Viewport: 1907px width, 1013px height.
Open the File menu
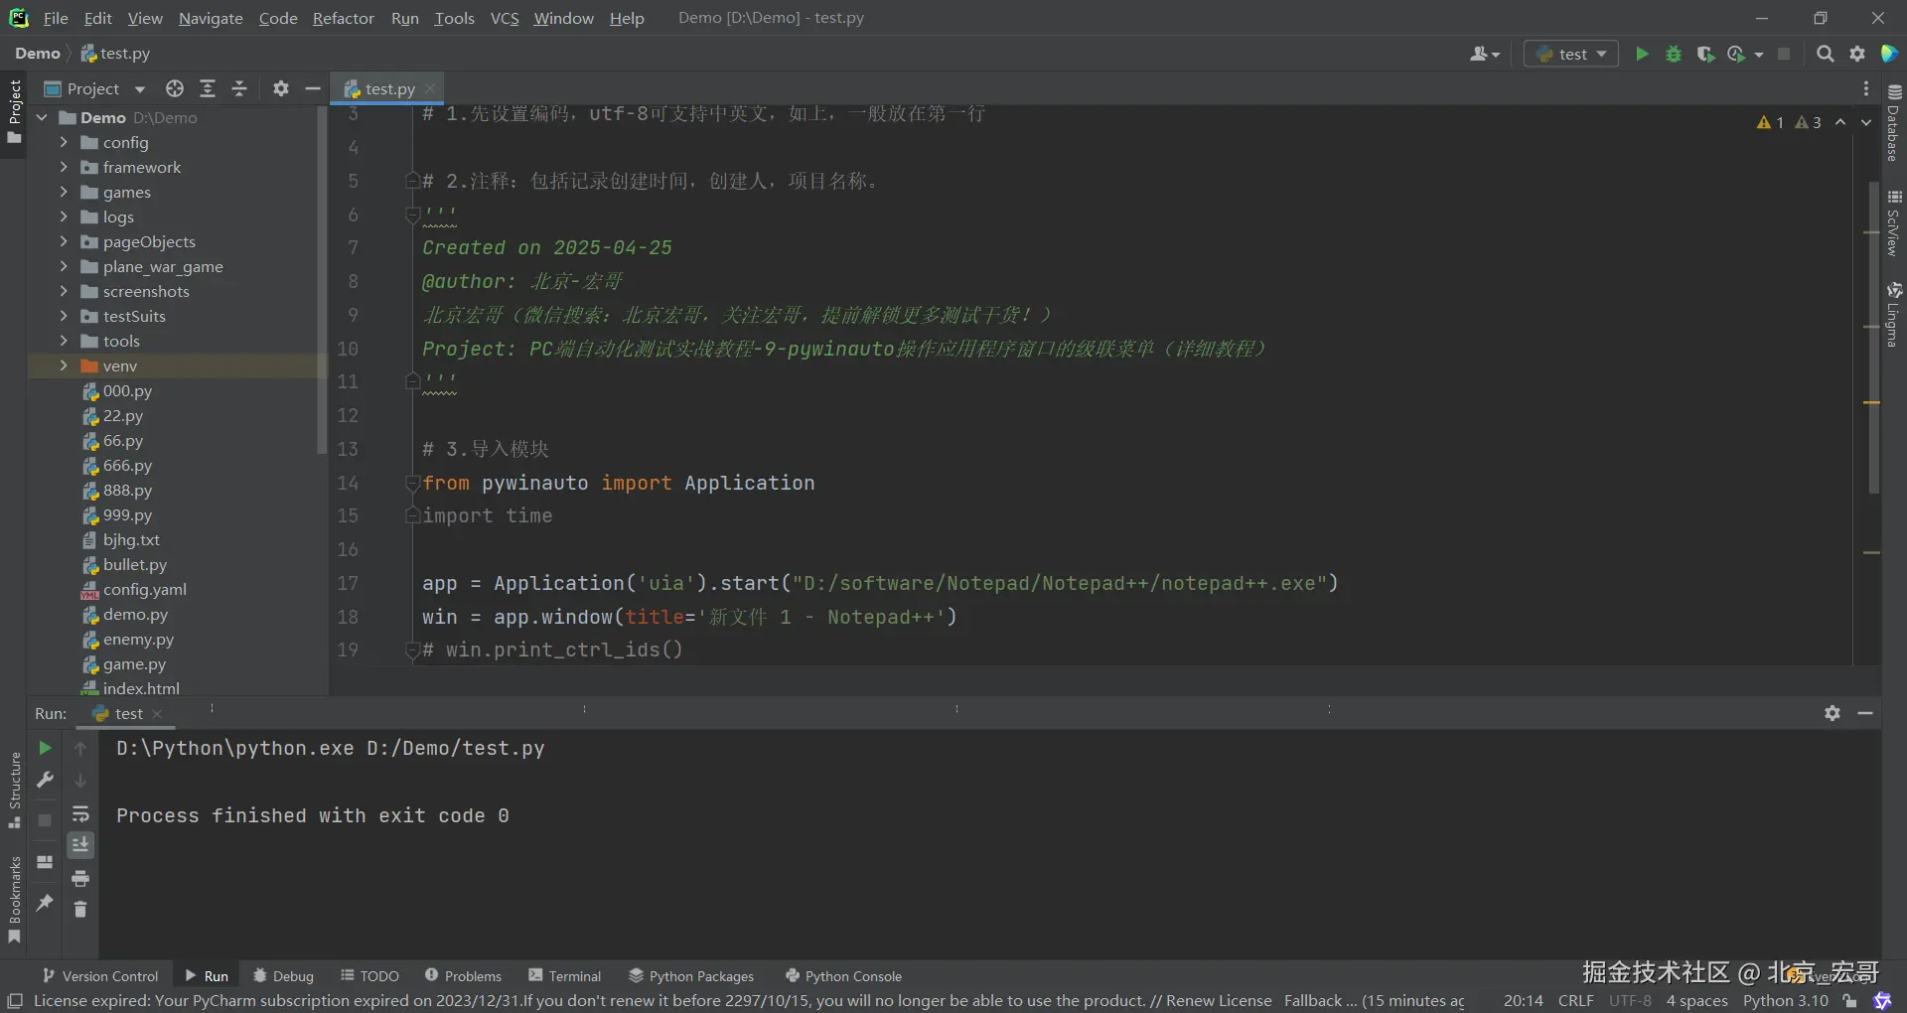tap(56, 18)
